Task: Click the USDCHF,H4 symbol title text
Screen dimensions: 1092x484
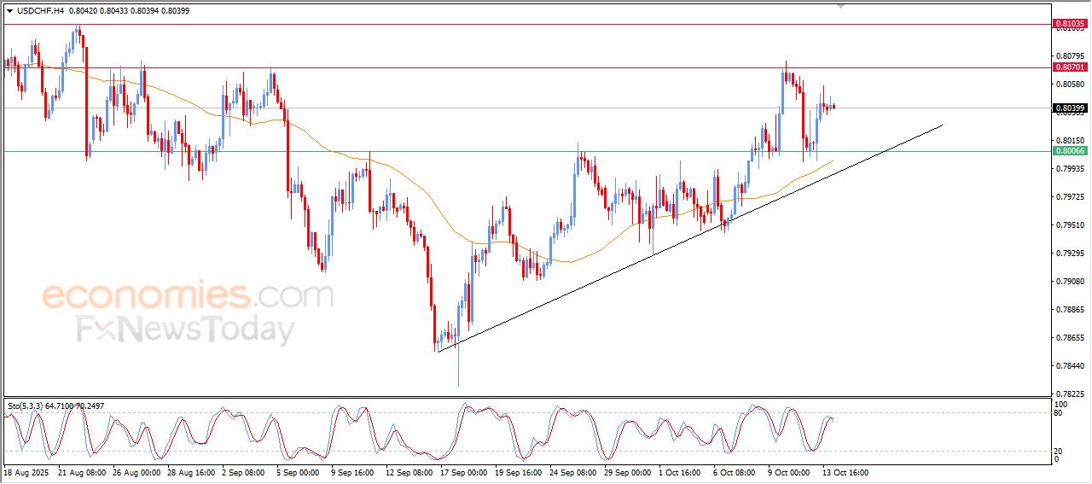Action: pos(40,10)
